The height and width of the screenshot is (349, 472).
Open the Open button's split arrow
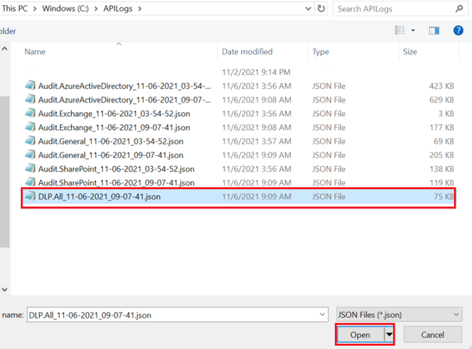click(x=389, y=334)
